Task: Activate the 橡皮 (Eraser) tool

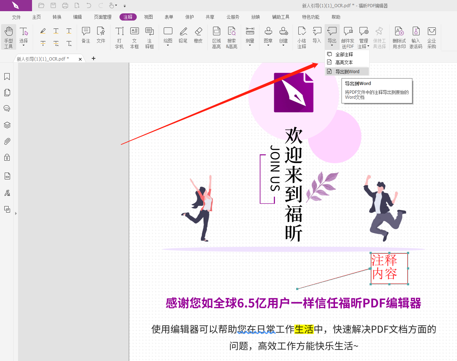Action: (x=198, y=36)
